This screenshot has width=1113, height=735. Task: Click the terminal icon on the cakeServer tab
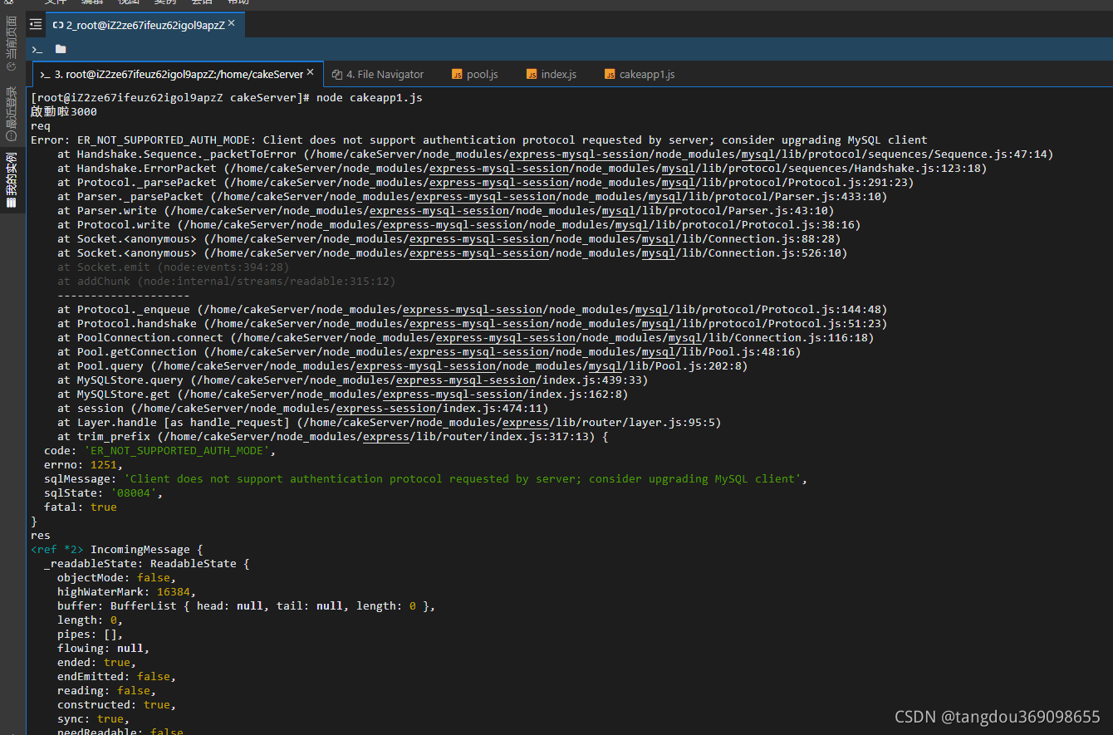coord(45,75)
